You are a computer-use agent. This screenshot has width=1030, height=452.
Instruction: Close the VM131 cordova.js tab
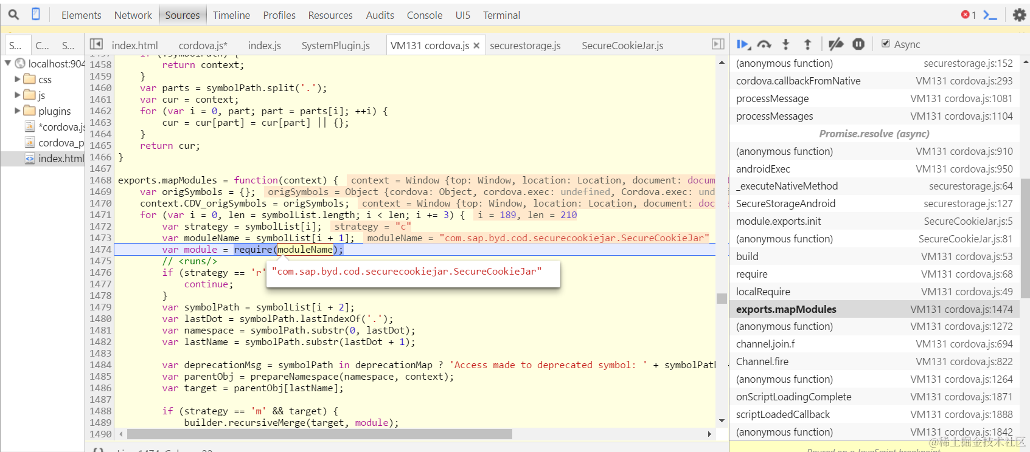pos(476,46)
